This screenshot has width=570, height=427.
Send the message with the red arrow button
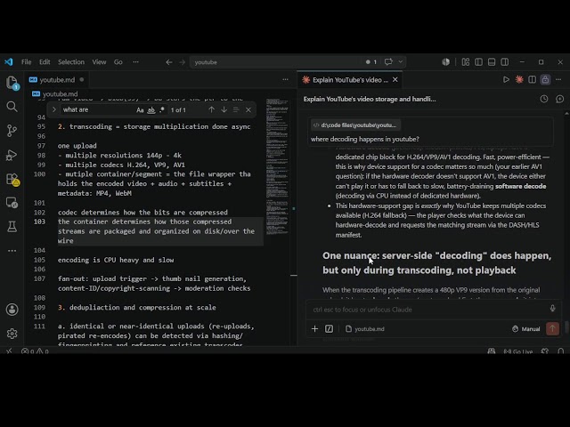[552, 329]
